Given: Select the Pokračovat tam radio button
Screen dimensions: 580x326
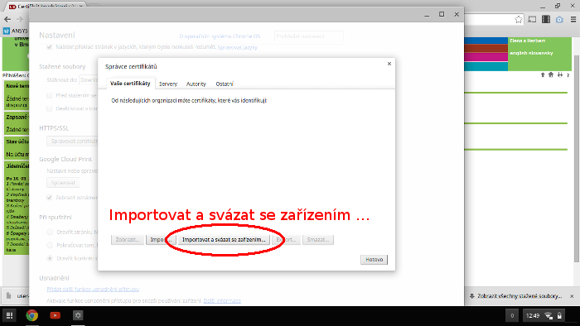Looking at the screenshot, I should pos(50,245).
